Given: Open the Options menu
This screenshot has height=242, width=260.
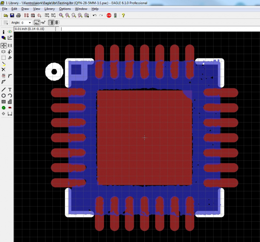Looking at the screenshot, I should point(65,9).
